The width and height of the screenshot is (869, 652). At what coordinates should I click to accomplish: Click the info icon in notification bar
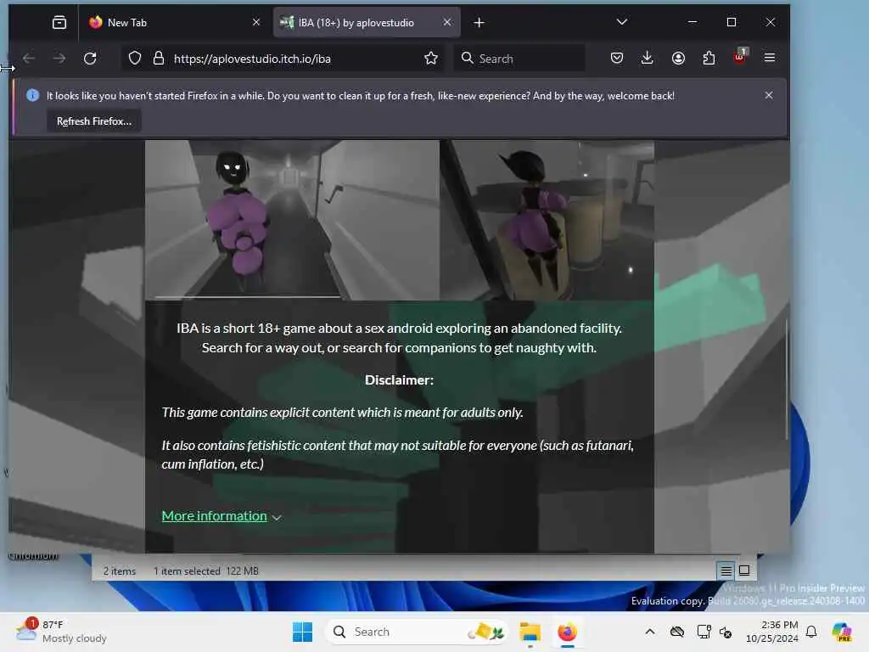tap(33, 95)
